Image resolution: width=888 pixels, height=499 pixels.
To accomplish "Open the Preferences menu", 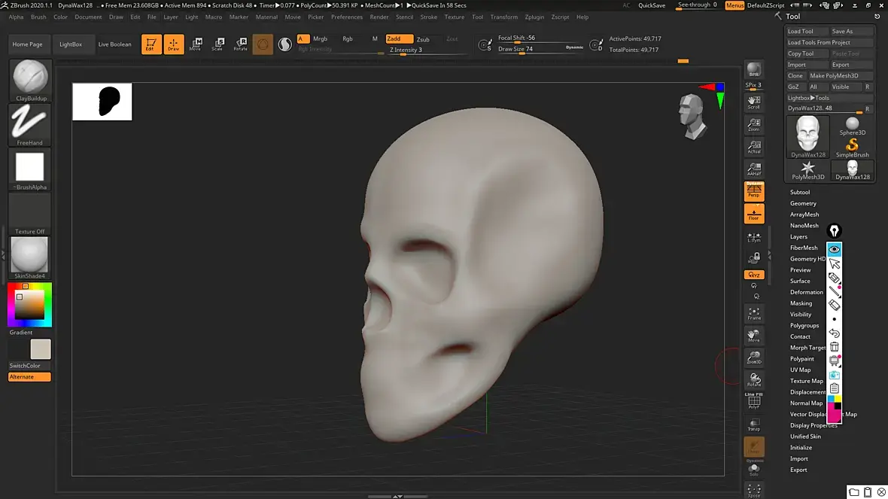I will tap(346, 17).
